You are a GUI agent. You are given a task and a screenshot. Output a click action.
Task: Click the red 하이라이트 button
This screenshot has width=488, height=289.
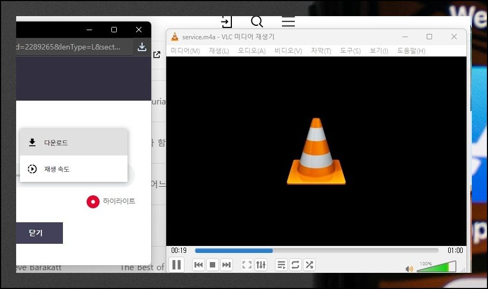tap(93, 201)
